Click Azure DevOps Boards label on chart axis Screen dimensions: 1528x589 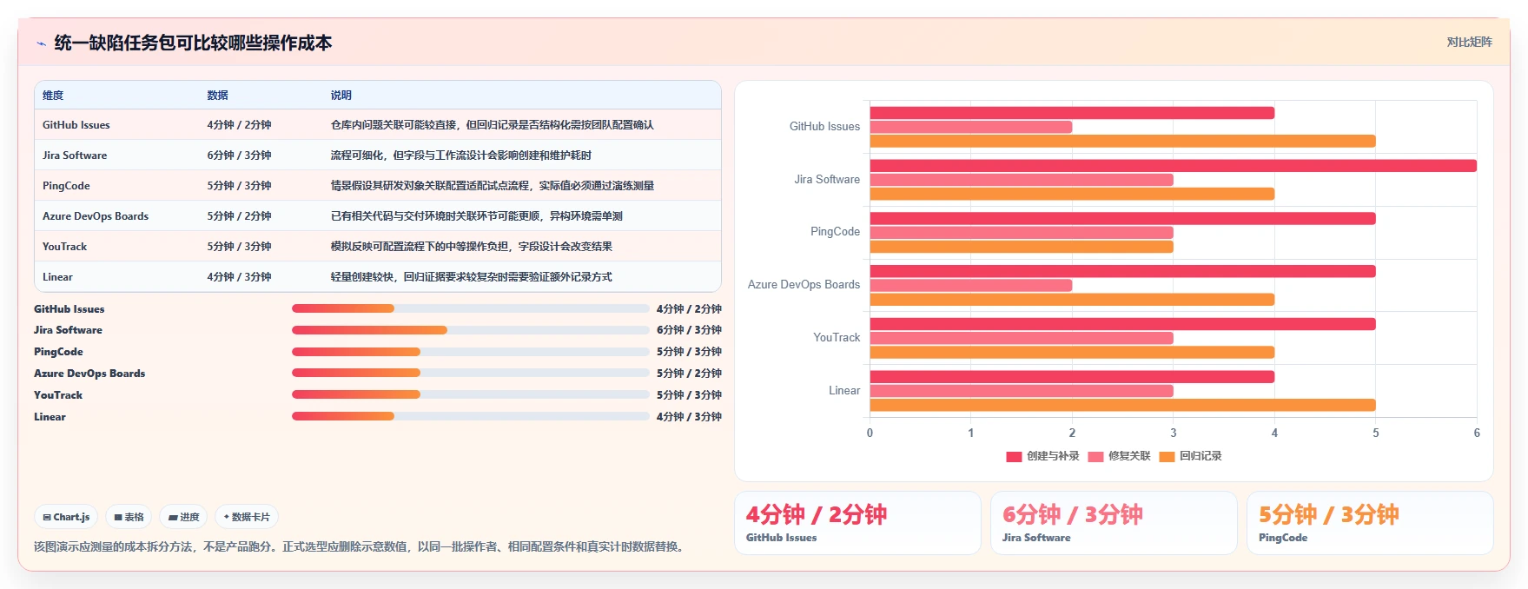point(804,285)
